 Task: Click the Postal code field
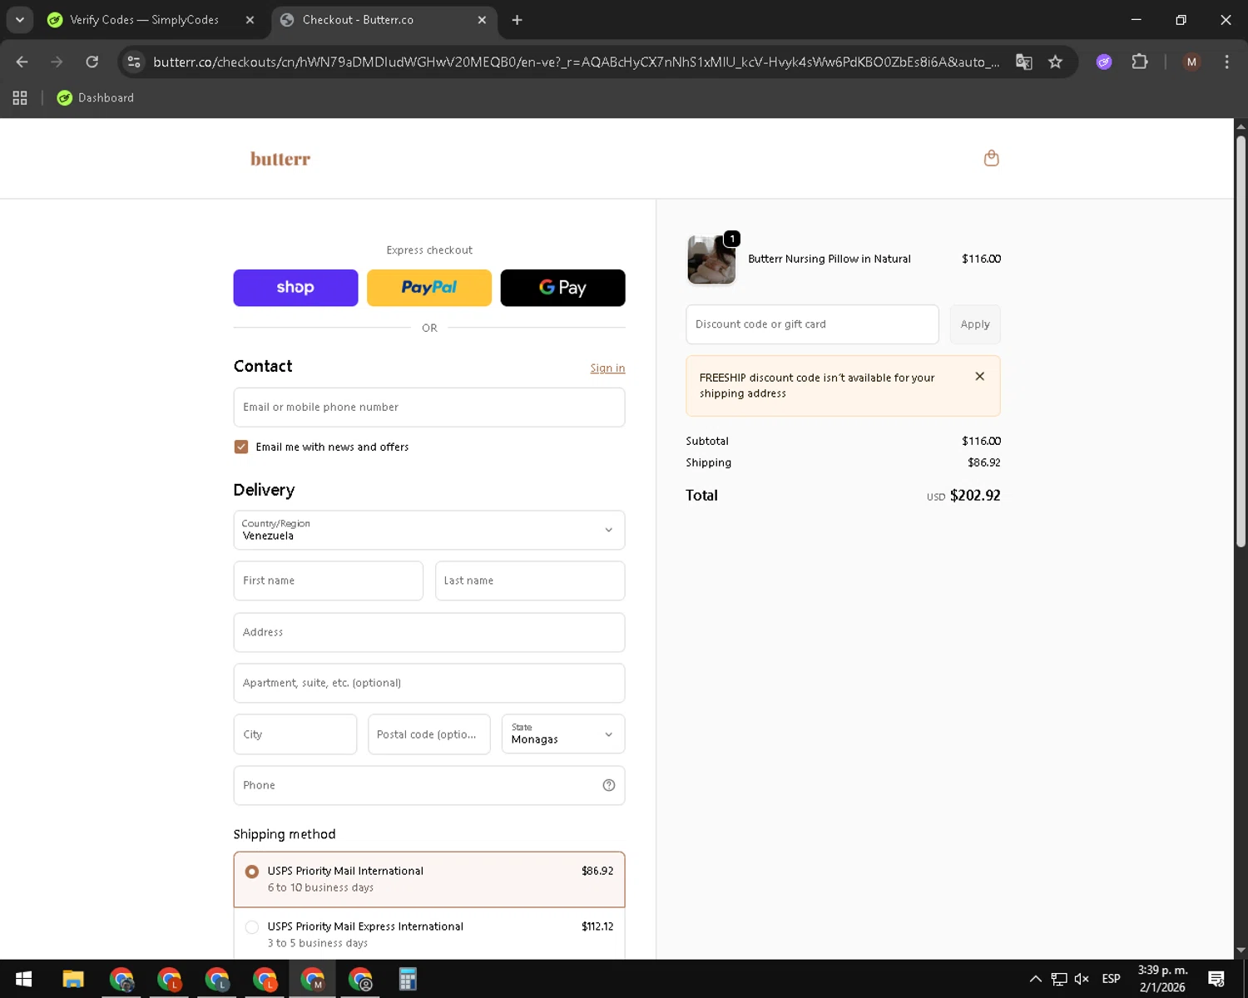click(x=429, y=734)
